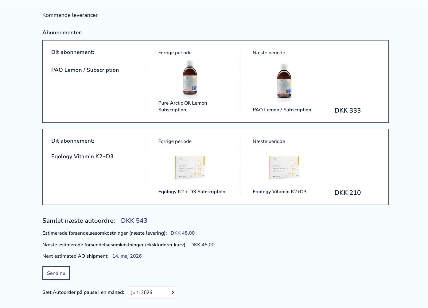Click the total DKK 543 value

134,221
